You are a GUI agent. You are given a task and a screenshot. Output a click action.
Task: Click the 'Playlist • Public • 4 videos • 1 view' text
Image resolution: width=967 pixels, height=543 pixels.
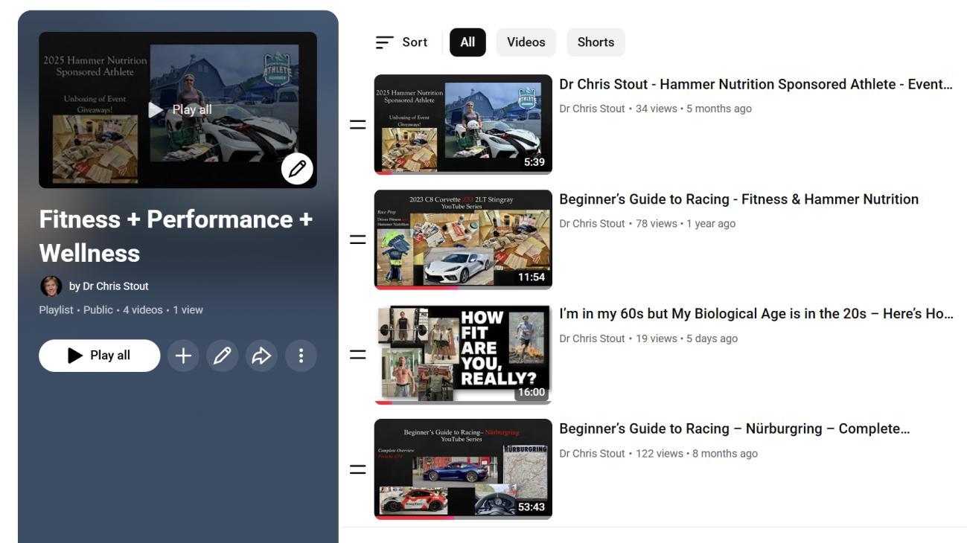(x=121, y=310)
